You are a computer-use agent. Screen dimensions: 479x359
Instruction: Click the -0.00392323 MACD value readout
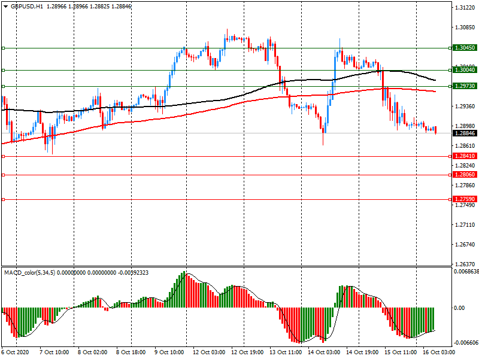coord(133,273)
